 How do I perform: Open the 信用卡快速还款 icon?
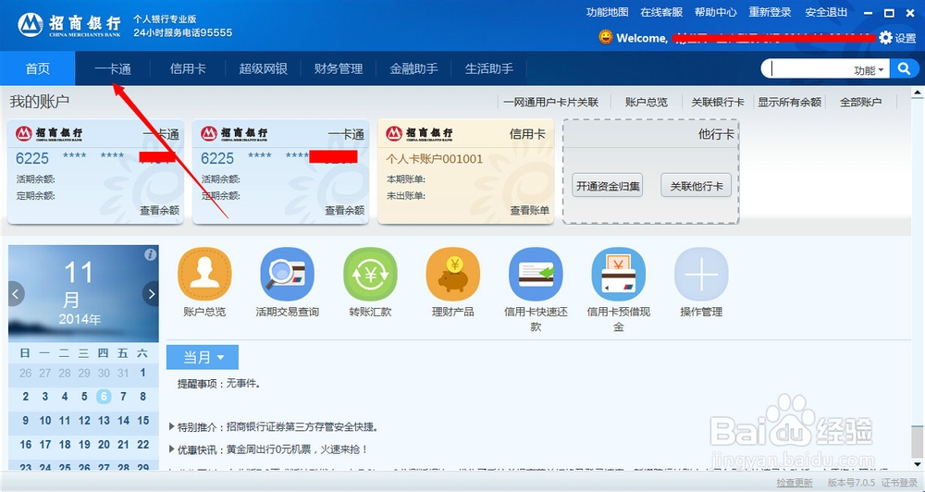point(536,274)
